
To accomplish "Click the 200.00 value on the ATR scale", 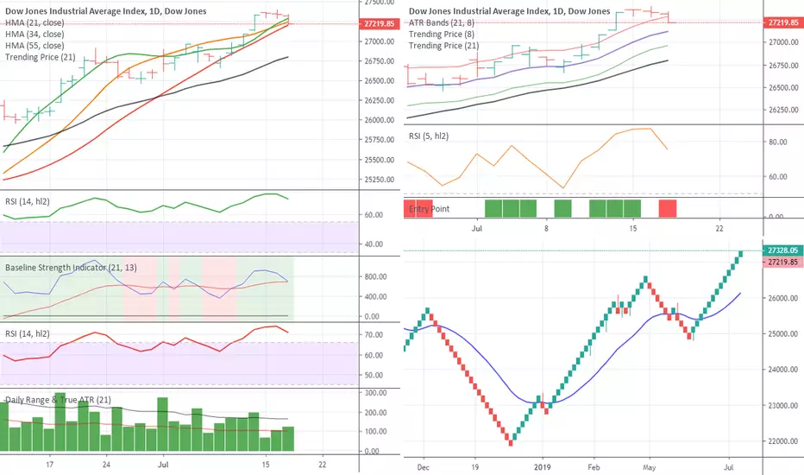I will [x=376, y=412].
